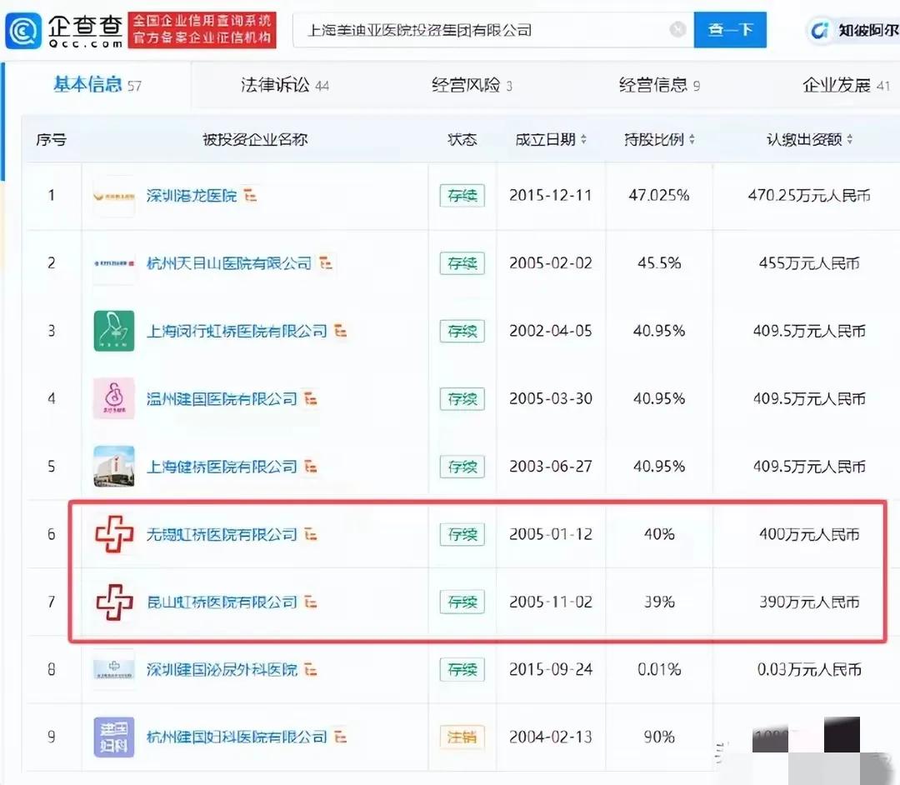Open equity chart icon beside 杭州天目山医院有限公司
900x785 pixels.
(326, 262)
